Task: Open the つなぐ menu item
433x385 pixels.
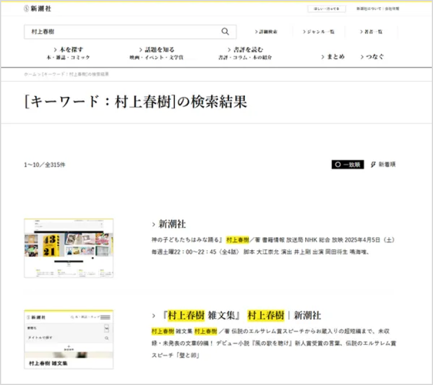Action: 372,57
